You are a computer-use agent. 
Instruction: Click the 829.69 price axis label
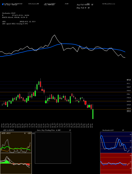[129, 105]
